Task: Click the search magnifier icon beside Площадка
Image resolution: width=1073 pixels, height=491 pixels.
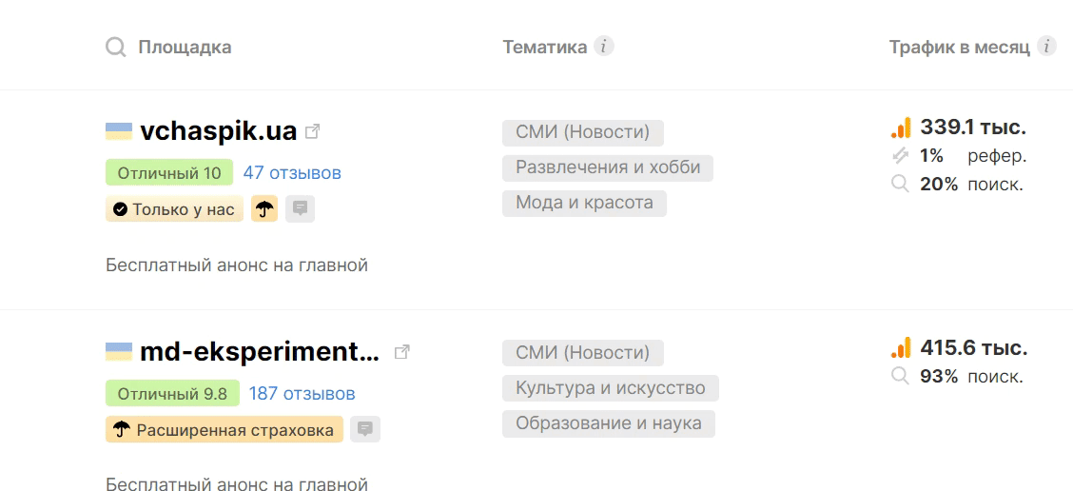Action: point(115,47)
